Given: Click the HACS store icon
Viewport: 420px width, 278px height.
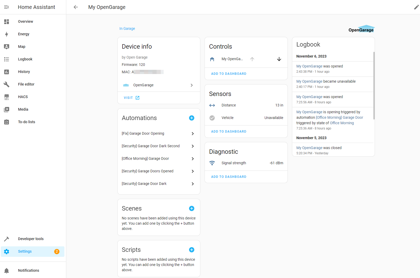Looking at the screenshot, I should click(x=7, y=97).
